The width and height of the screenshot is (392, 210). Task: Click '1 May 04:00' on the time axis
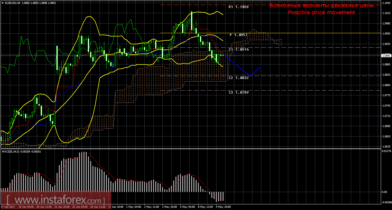(x=133, y=207)
